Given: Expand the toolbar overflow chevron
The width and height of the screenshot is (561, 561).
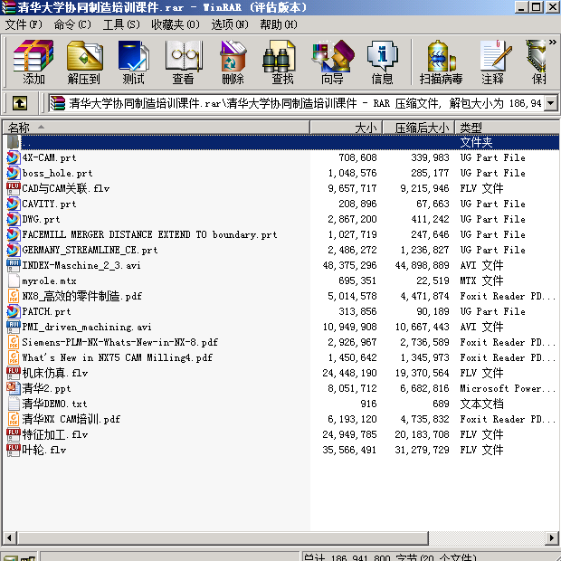Looking at the screenshot, I should pos(553,43).
